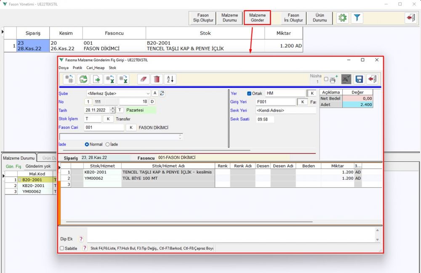
Task: Click the red trash delete icon
Action: coord(157,79)
